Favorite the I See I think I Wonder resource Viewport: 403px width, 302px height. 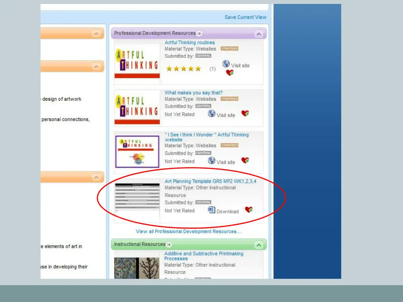245,160
